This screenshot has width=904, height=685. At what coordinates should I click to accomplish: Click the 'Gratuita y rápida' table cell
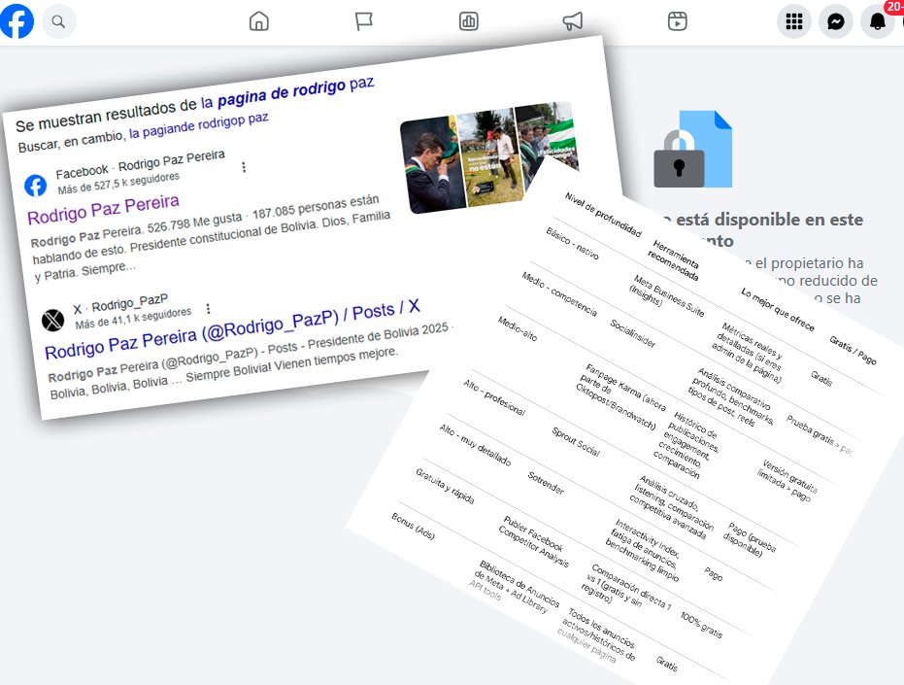click(x=445, y=486)
